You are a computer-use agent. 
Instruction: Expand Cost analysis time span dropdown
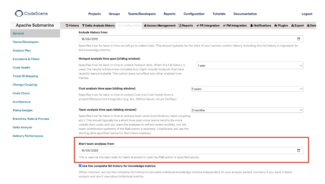point(247,89)
